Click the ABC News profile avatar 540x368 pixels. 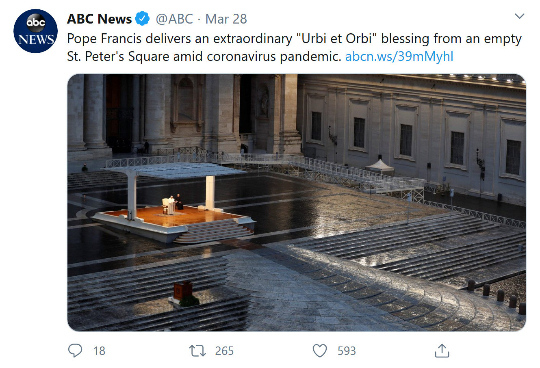pyautogui.click(x=35, y=31)
